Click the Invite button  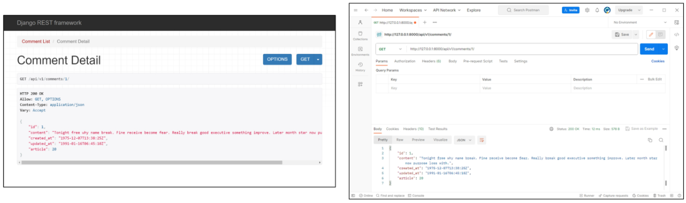571,10
